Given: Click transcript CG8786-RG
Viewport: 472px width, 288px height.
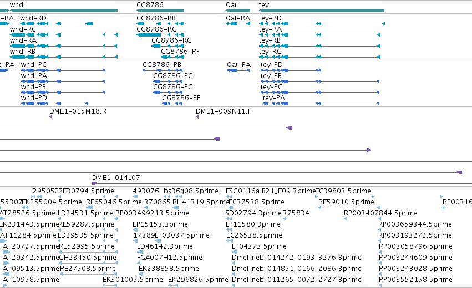Looking at the screenshot, I should [156, 29].
